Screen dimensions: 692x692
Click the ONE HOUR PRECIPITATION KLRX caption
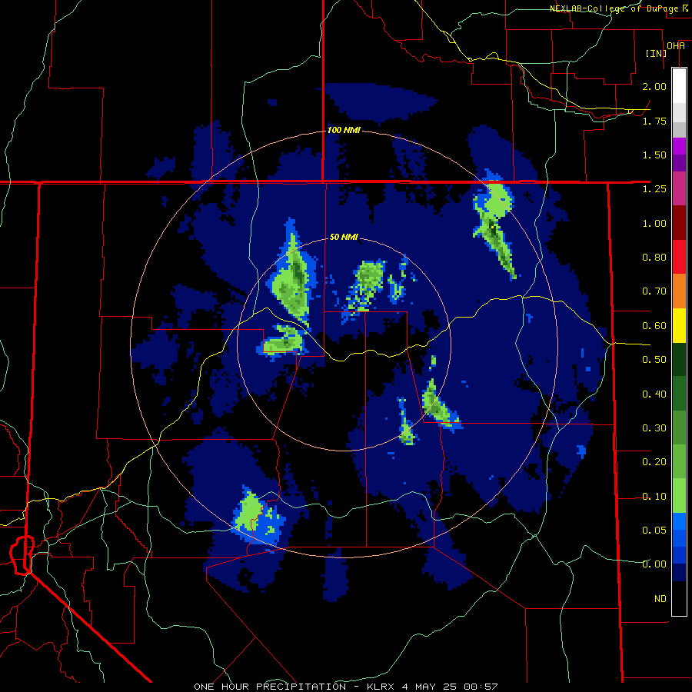345,687
